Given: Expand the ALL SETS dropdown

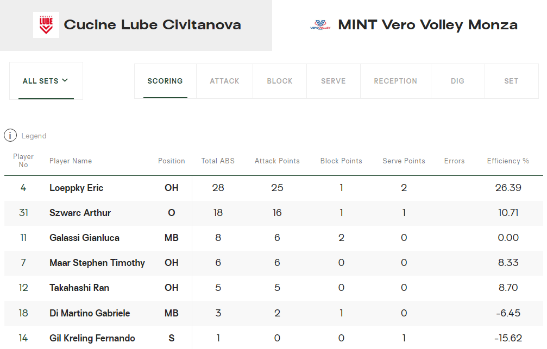Looking at the screenshot, I should [x=46, y=81].
